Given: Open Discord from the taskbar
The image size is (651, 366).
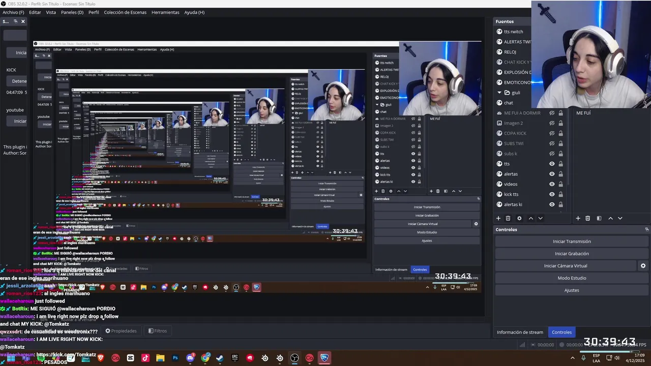Looking at the screenshot, I should point(190,358).
